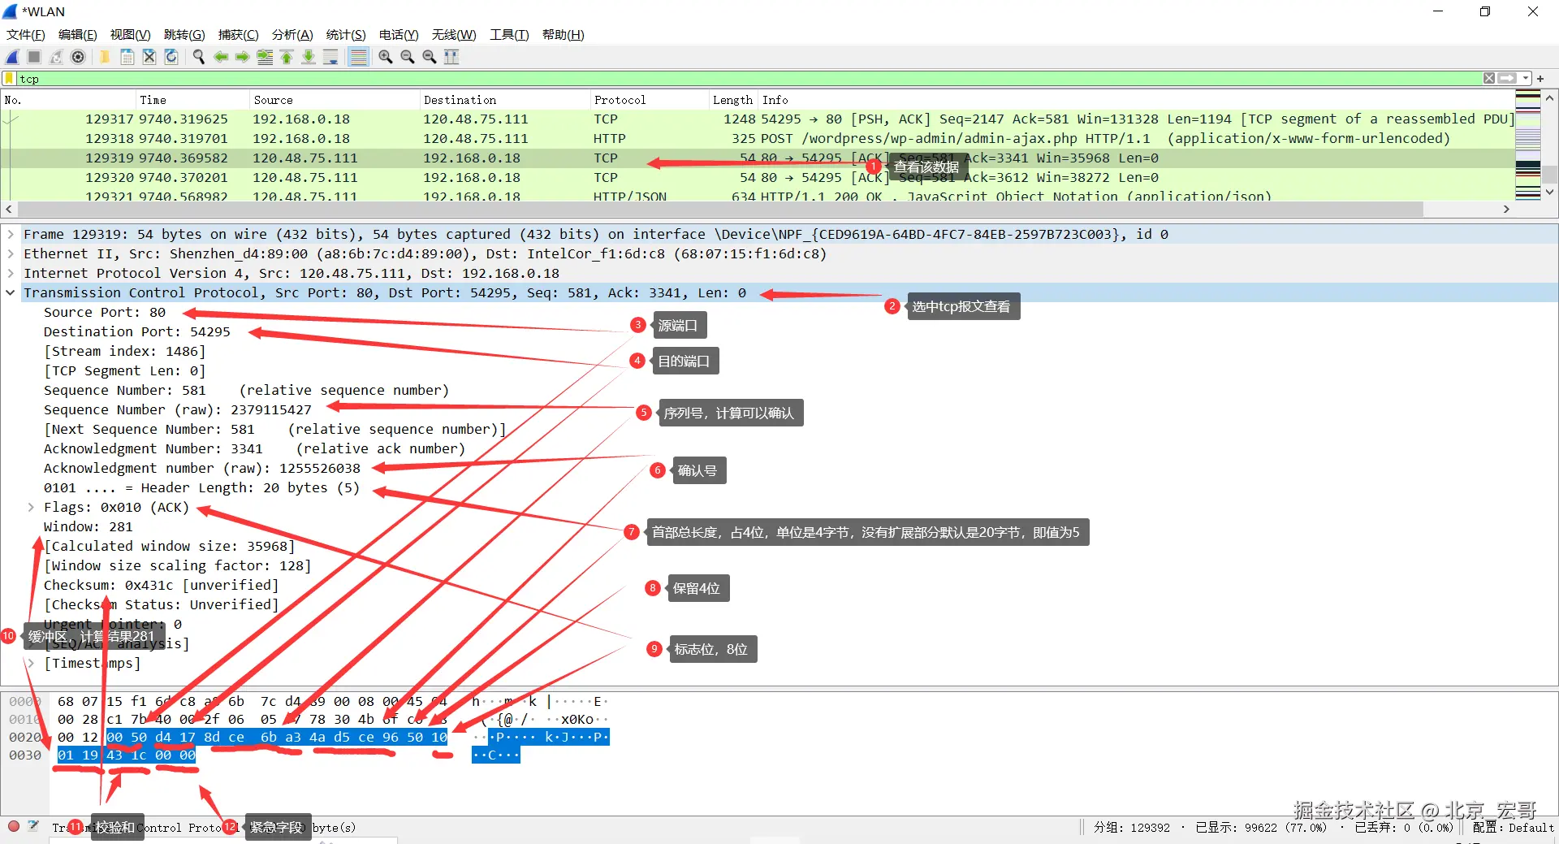Open the 捕获(C) menu

(239, 35)
